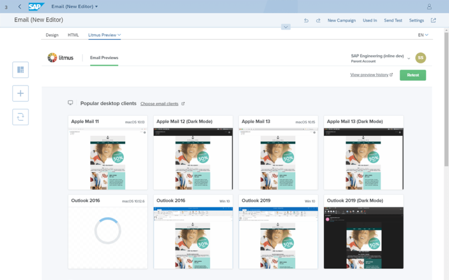Open the user profile icon

(x=429, y=6)
